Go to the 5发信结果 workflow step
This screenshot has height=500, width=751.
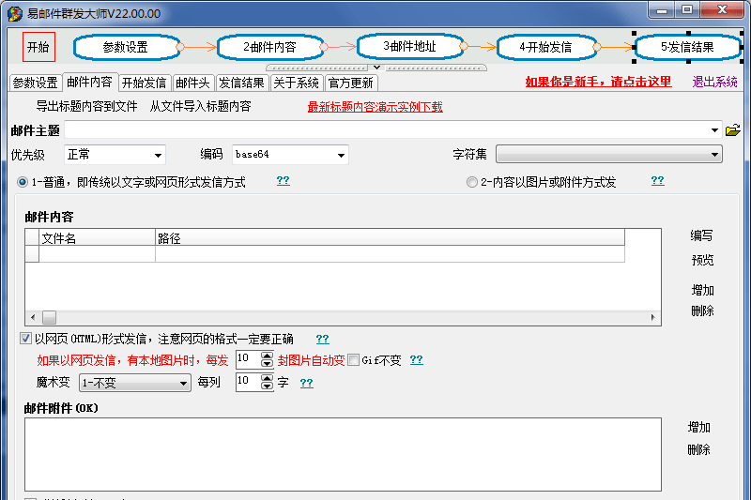click(687, 47)
